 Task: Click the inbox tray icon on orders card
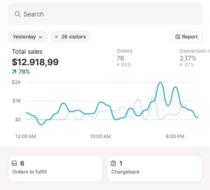14,163
